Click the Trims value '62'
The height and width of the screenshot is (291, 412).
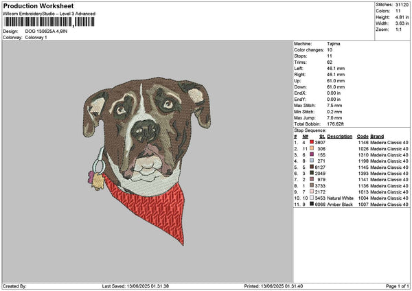click(330, 62)
